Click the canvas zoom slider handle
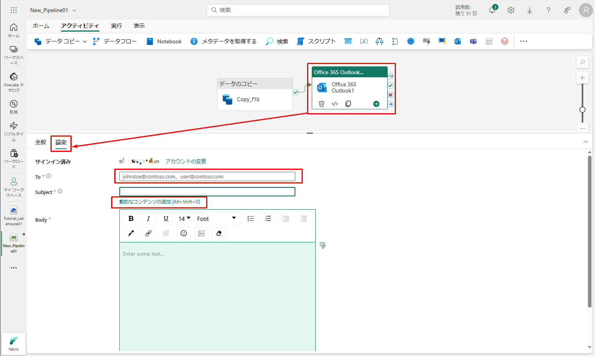Image resolution: width=595 pixels, height=356 pixels. pos(582,110)
